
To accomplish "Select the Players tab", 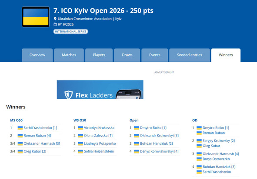I will 99,55.
